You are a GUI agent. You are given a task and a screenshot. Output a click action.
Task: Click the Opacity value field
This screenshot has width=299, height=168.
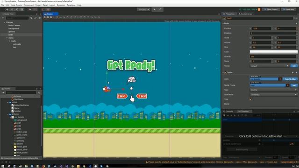coord(273,56)
